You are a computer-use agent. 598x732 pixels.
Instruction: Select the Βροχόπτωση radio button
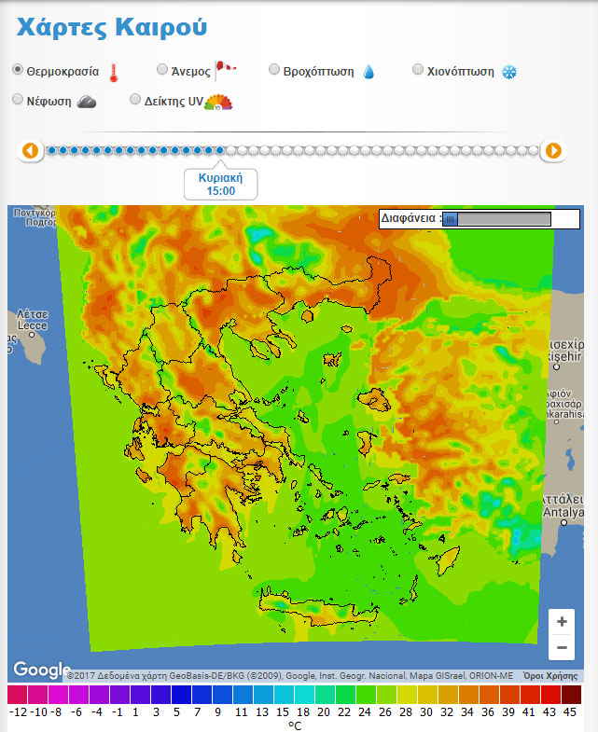[x=274, y=70]
